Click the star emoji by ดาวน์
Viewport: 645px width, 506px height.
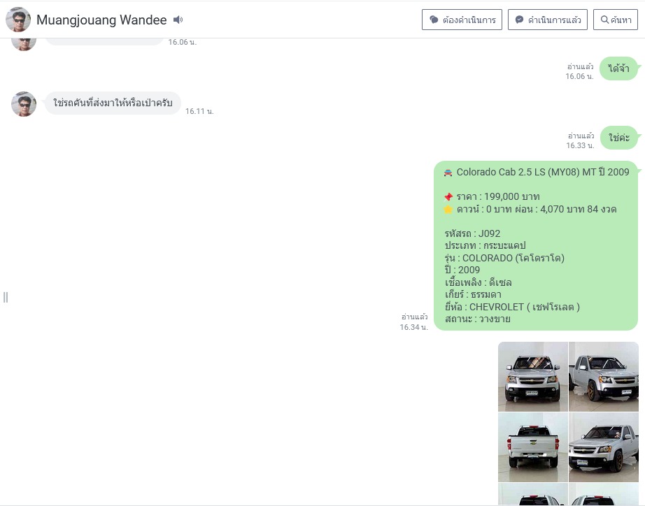pos(448,210)
